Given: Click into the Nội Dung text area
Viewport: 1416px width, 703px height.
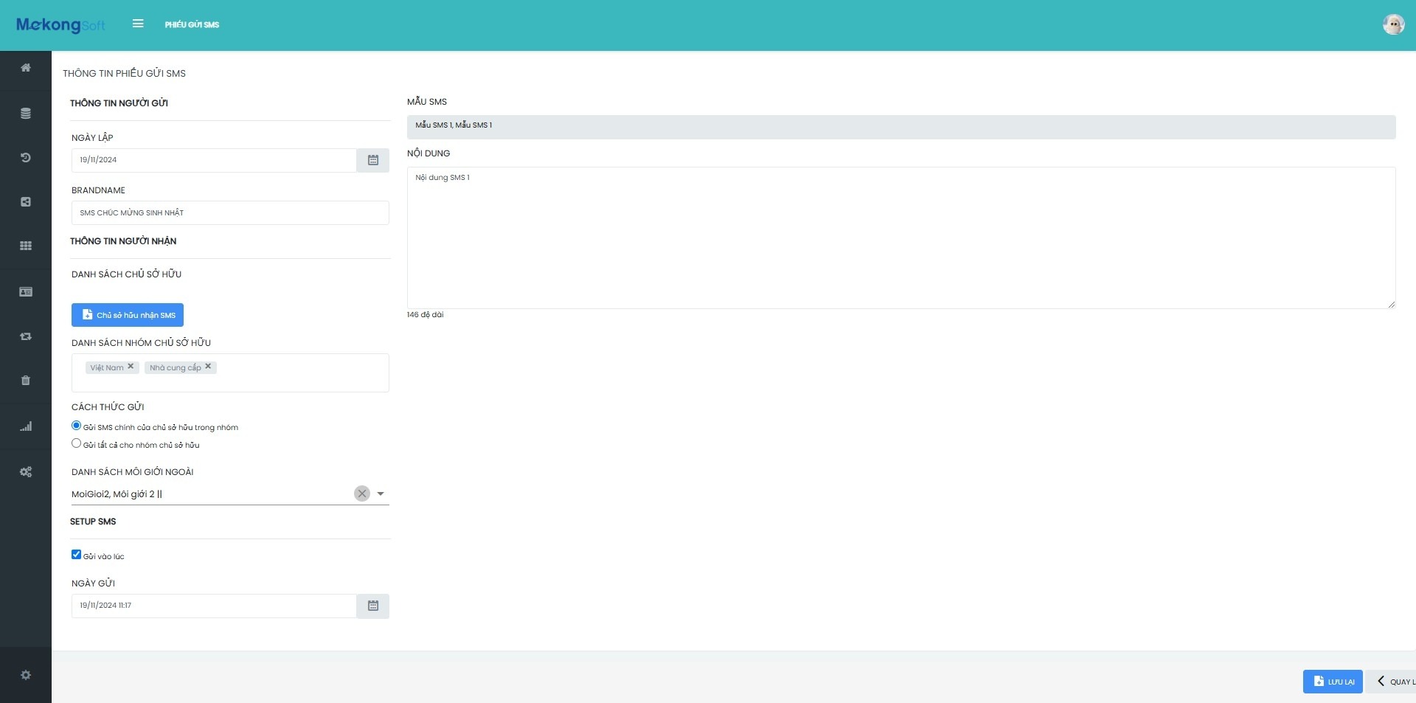Looking at the screenshot, I should (900, 238).
